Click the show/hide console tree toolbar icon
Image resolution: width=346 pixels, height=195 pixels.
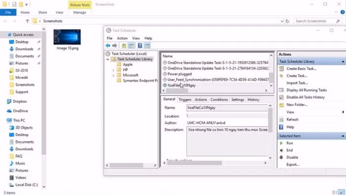[131, 45]
